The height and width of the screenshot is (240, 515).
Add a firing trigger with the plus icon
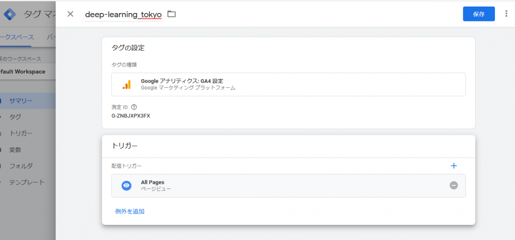click(x=454, y=166)
